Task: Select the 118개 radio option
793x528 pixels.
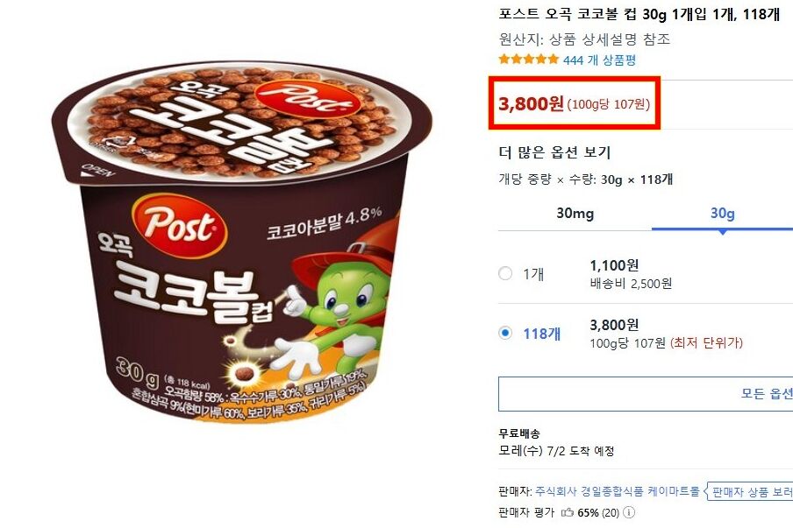Action: coord(505,333)
